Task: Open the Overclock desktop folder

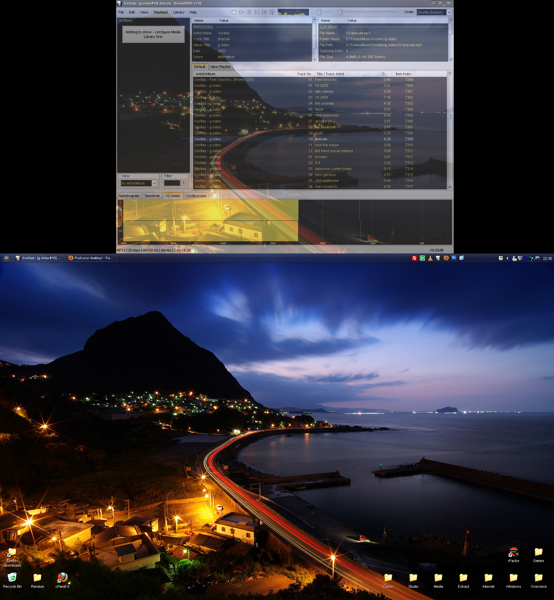Action: tap(539, 581)
